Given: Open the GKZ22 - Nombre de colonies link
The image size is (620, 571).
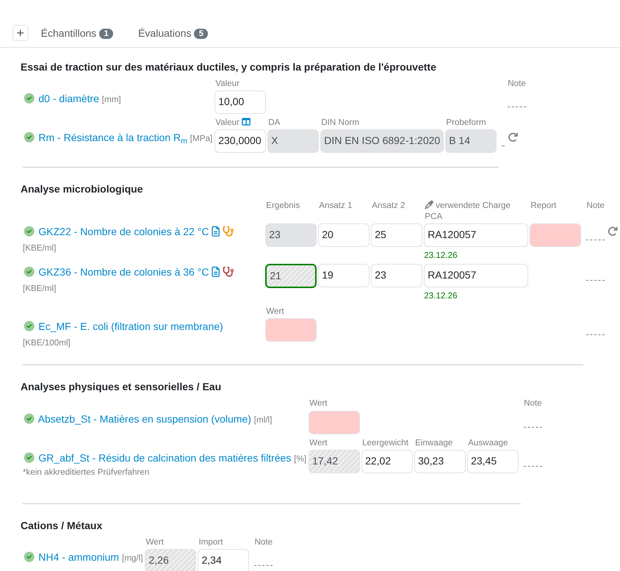Looking at the screenshot, I should [123, 232].
